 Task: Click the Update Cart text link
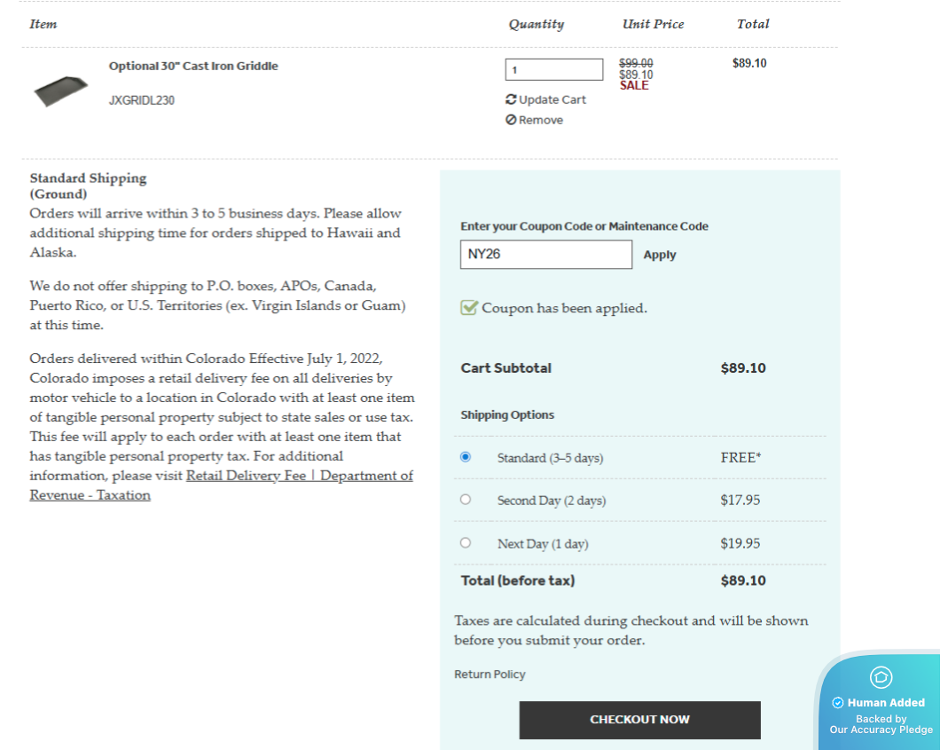click(x=552, y=99)
